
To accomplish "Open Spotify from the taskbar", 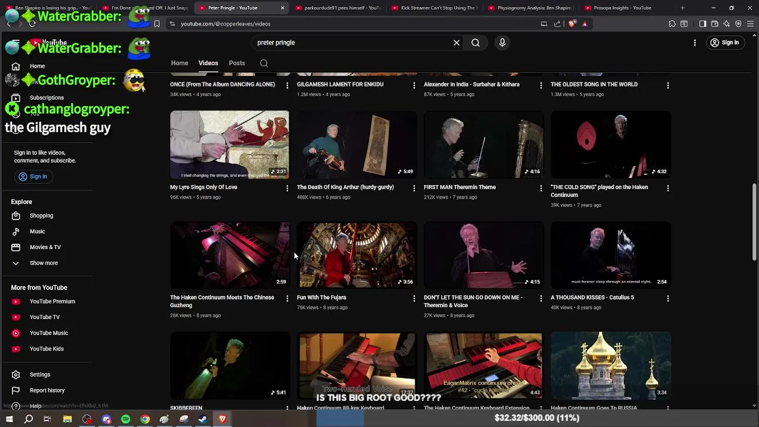I will [126, 419].
